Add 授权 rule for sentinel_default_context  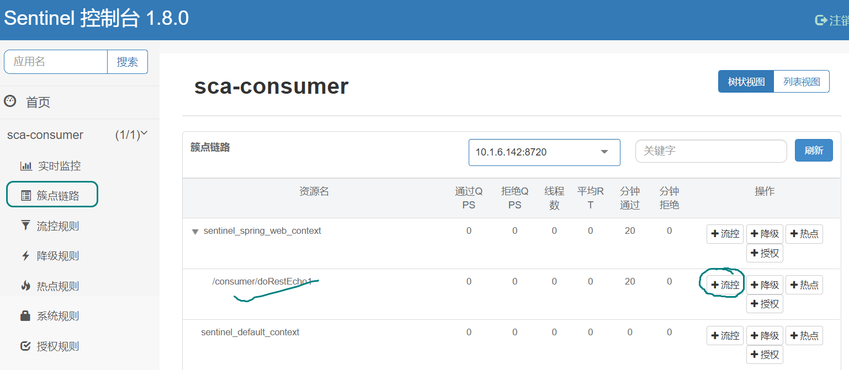point(765,355)
